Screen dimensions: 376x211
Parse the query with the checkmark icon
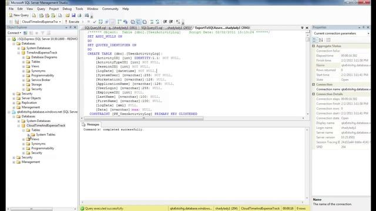95,22
